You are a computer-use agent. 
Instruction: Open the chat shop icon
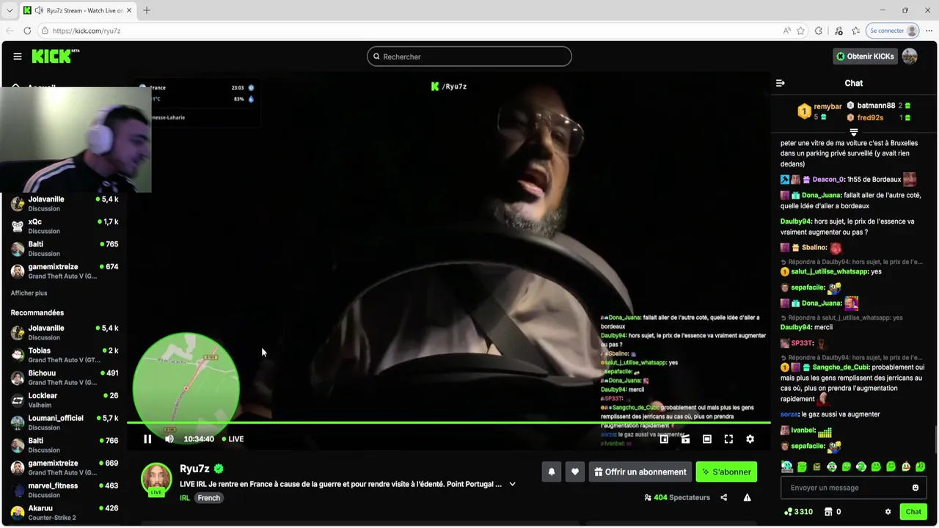tap(828, 512)
